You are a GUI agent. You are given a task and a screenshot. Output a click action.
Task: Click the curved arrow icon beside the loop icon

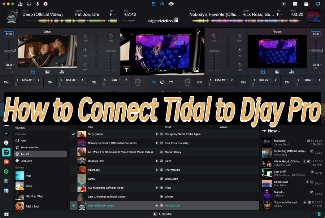(x=171, y=82)
